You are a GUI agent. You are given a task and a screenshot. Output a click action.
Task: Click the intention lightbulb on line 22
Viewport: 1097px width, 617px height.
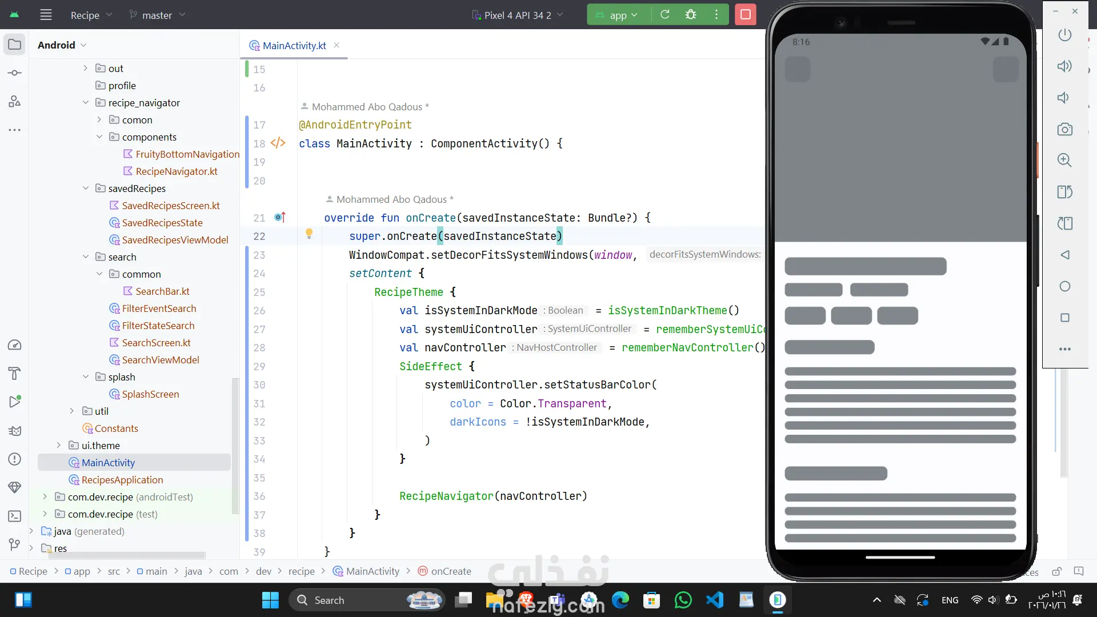309,233
